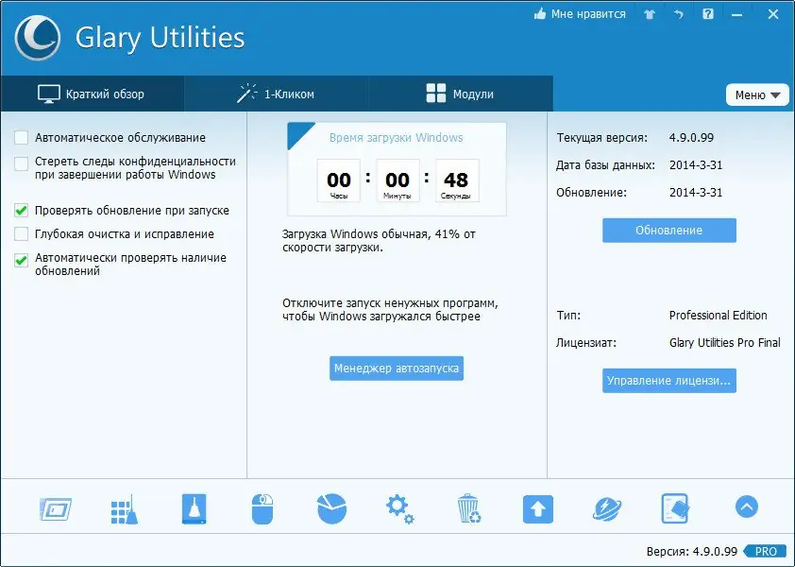Enable automatic maintenance
795x567 pixels.
click(21, 137)
